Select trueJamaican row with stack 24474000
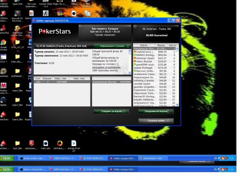 [x=111, y=82]
